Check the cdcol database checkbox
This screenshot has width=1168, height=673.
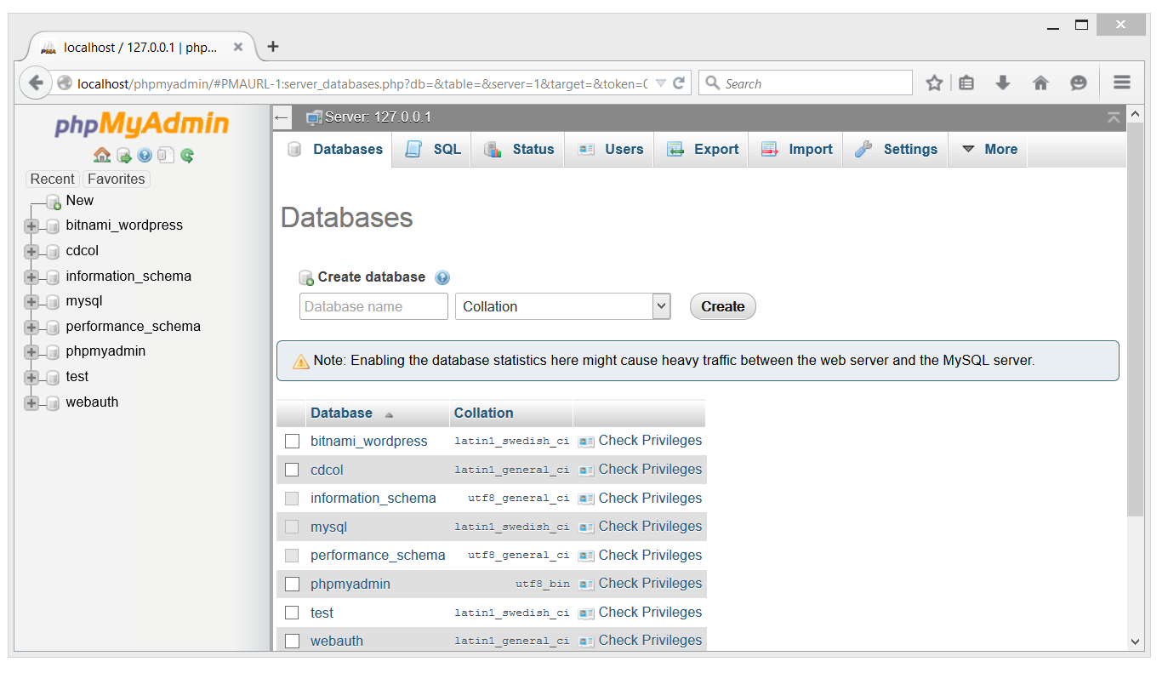click(x=292, y=469)
